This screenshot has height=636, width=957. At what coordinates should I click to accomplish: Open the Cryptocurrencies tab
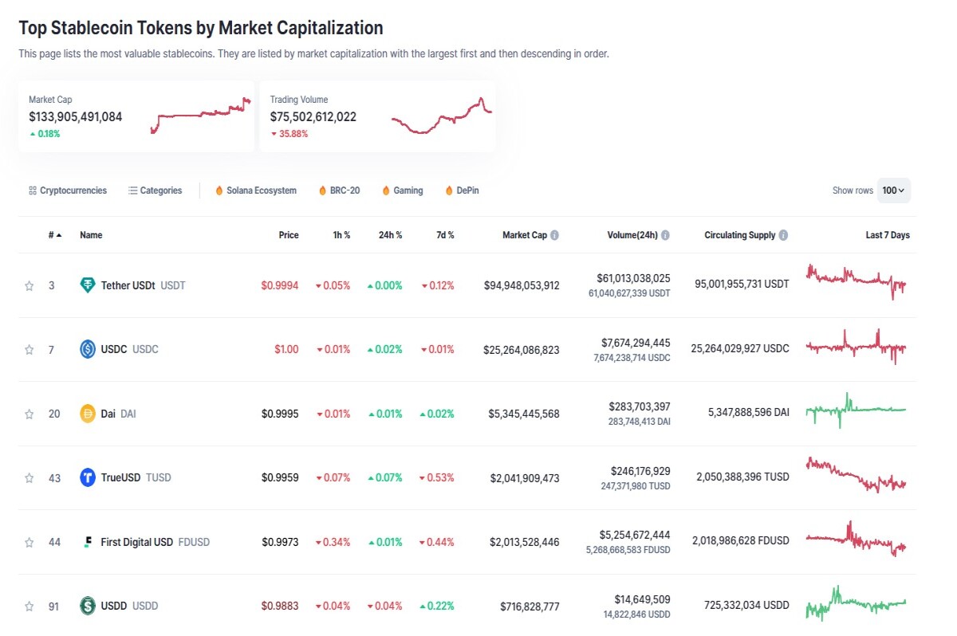[x=67, y=190]
